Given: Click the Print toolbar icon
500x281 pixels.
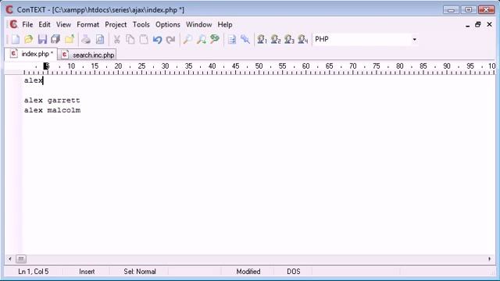Looking at the screenshot, I should tap(86, 40).
